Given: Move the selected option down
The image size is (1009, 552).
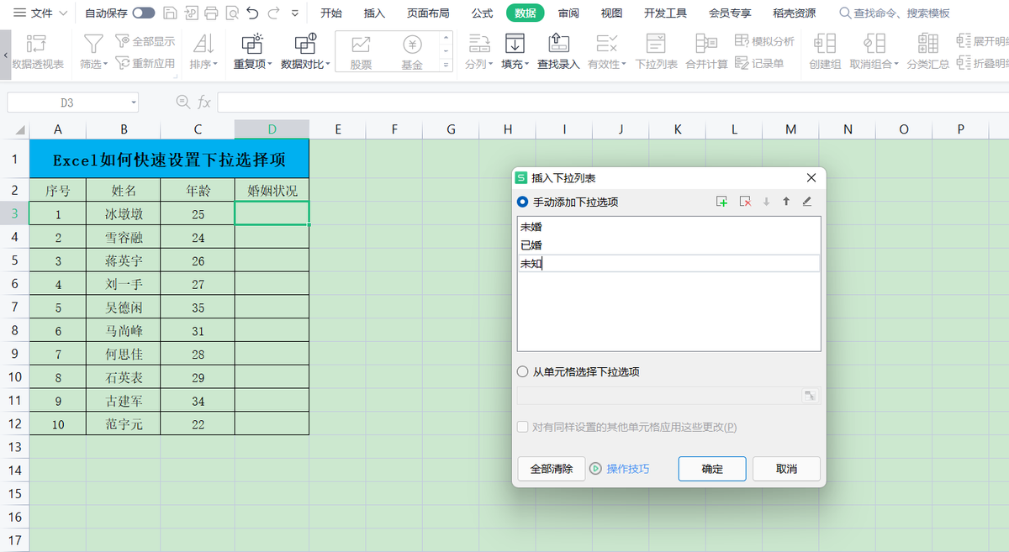Looking at the screenshot, I should (766, 202).
